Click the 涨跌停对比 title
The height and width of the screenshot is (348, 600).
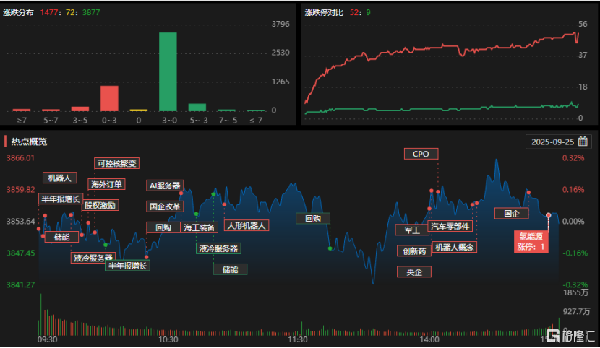tap(324, 12)
